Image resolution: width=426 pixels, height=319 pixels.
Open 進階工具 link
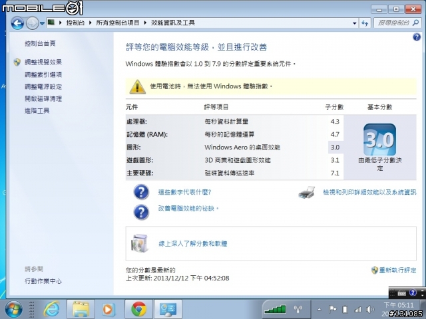37,111
